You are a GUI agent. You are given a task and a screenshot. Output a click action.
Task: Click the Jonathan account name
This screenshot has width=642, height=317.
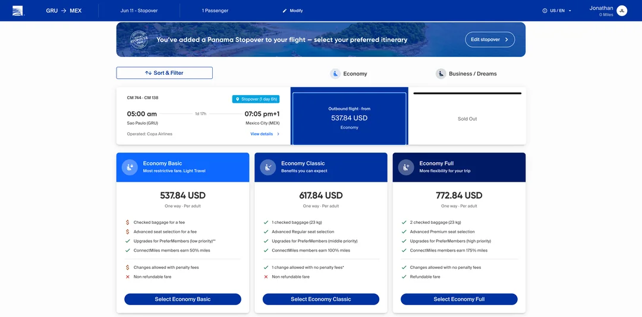pos(601,8)
